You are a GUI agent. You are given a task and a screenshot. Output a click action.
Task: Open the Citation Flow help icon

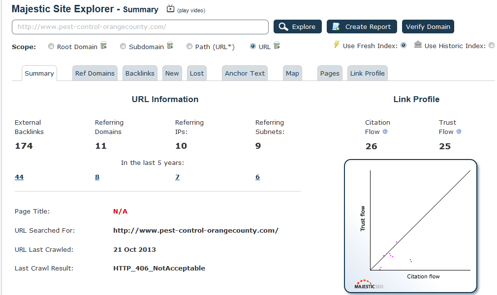tap(385, 132)
